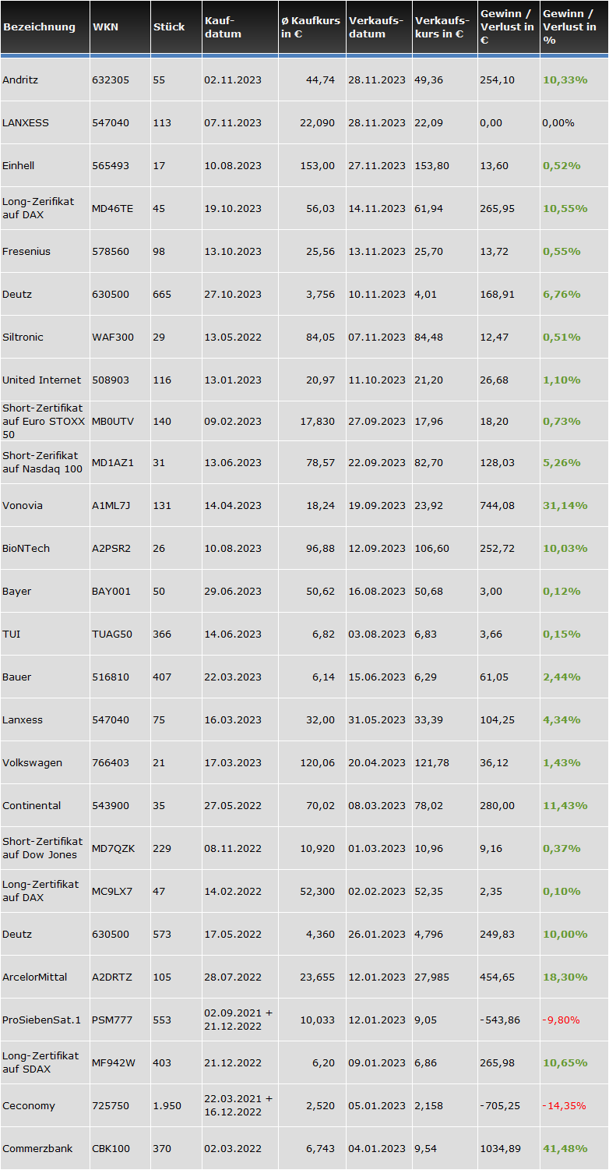
Task: Click the Verkaufsdatum column header
Action: coord(376,27)
